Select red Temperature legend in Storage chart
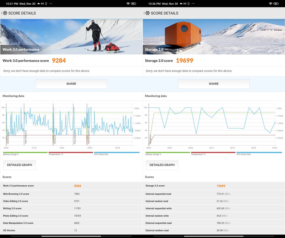This screenshot has width=285, height=238. point(213,154)
